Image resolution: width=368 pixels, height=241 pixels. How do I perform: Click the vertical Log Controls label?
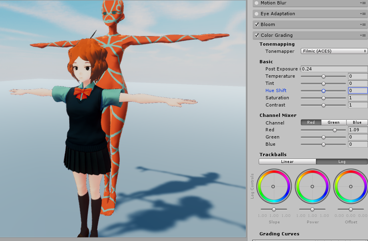point(252,186)
